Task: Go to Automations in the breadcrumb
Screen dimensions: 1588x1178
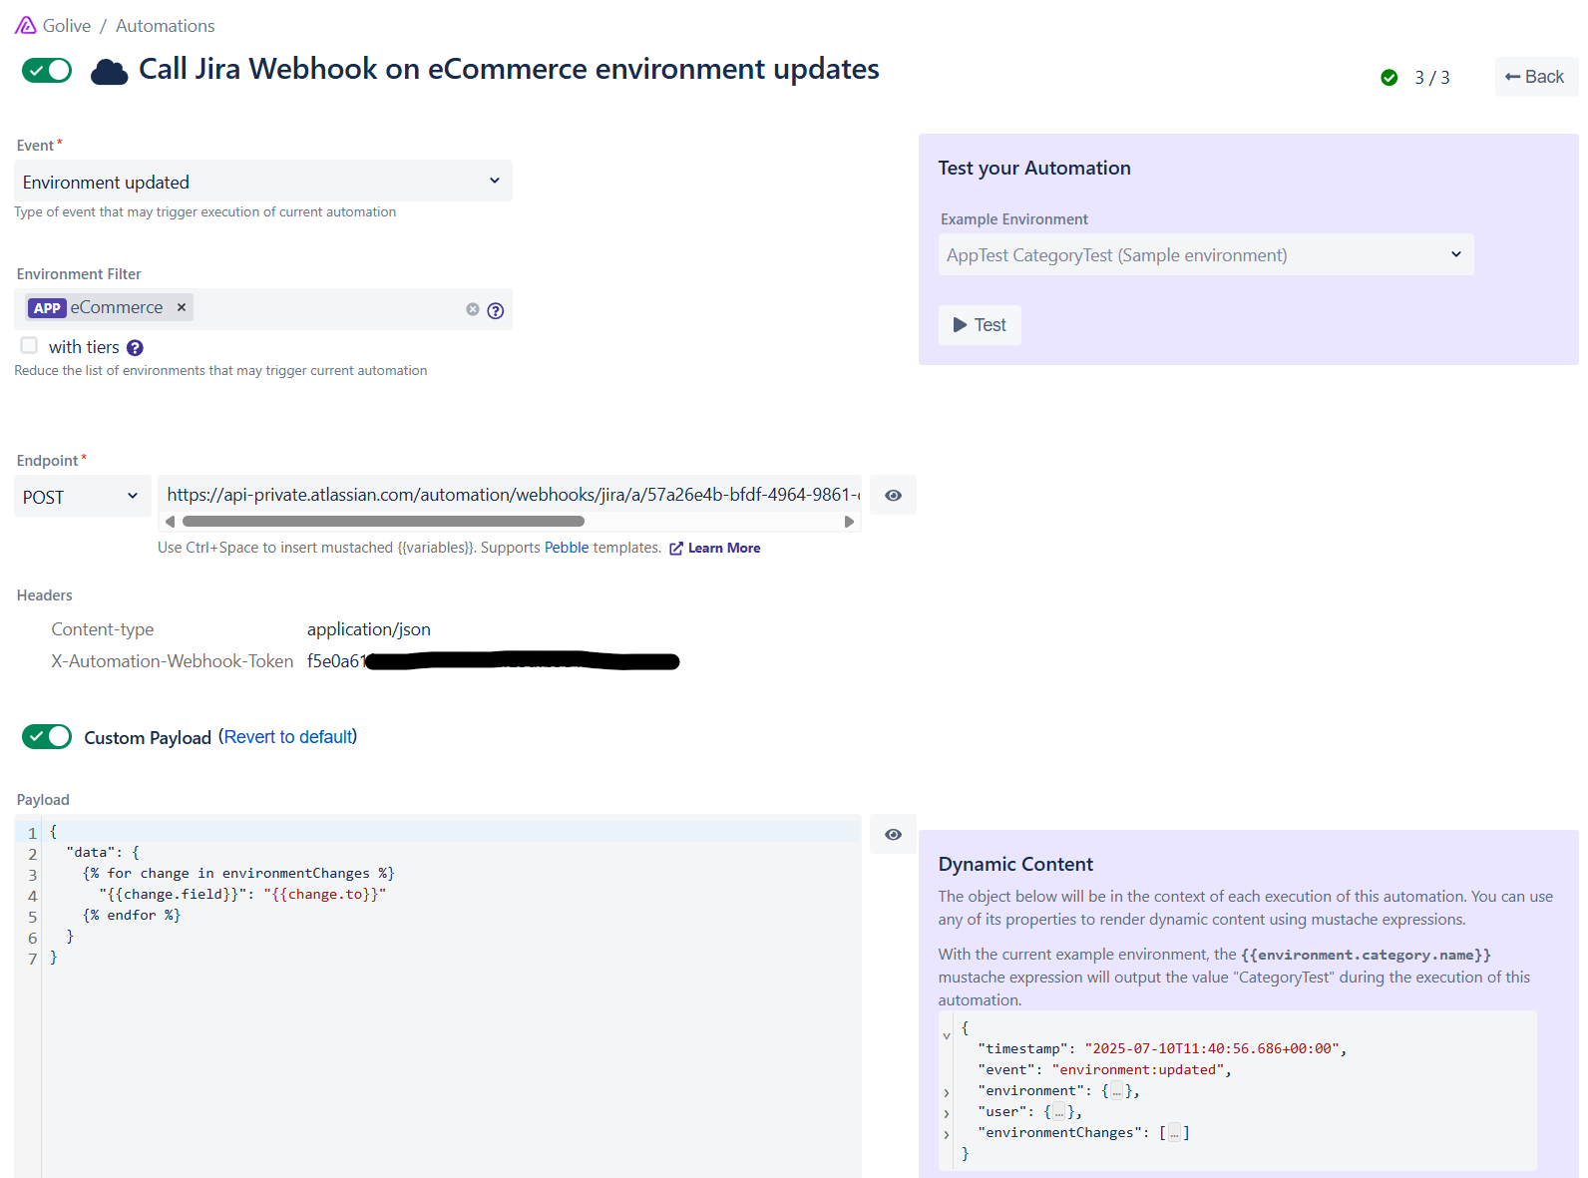Action: pos(165,26)
